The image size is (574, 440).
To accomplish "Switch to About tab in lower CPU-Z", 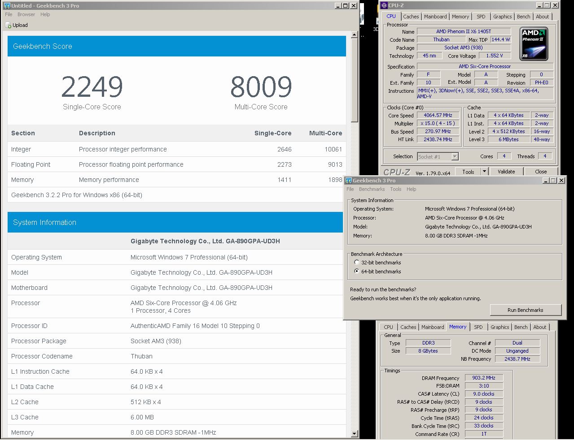I will tap(539, 327).
